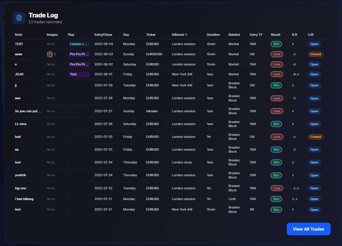
Task: Open the image thumbnail in aaaa trade row
Action: click(50, 54)
